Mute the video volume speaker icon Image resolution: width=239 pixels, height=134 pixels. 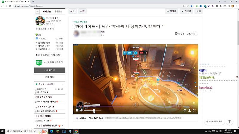pos(82,110)
